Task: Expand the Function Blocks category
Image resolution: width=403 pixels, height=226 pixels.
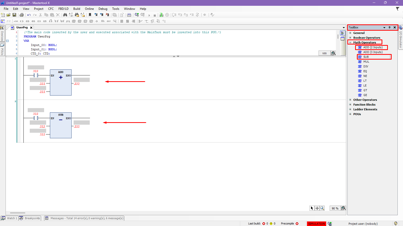Action: pos(350,105)
